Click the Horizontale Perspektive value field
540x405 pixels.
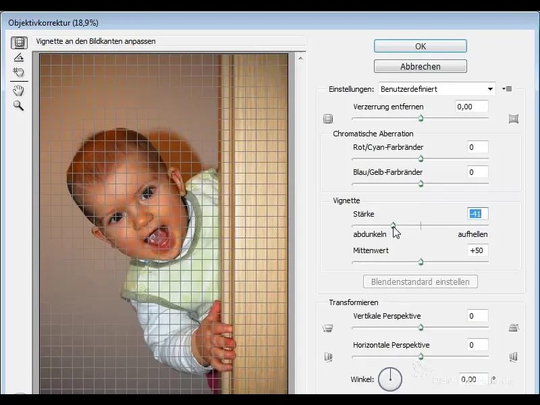[478, 345]
